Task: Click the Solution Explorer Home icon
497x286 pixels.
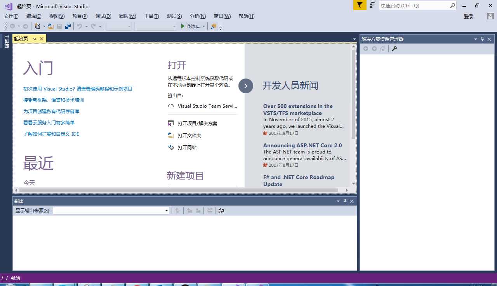Action: coord(383,49)
